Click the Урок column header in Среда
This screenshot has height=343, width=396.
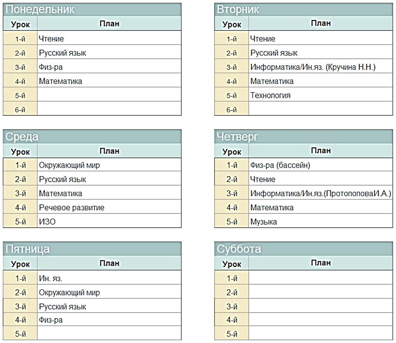(20, 151)
